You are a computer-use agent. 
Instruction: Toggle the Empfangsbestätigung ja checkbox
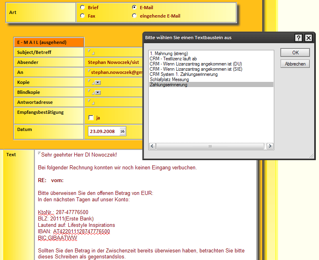[91, 117]
